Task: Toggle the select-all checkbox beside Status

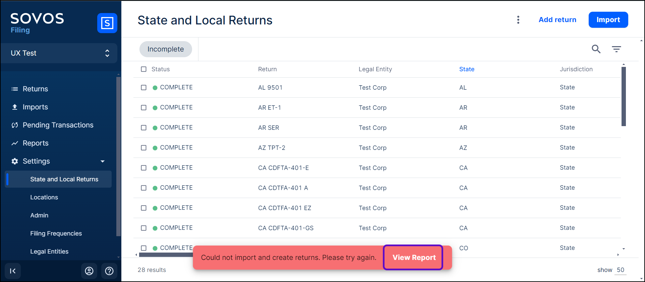Action: [144, 69]
